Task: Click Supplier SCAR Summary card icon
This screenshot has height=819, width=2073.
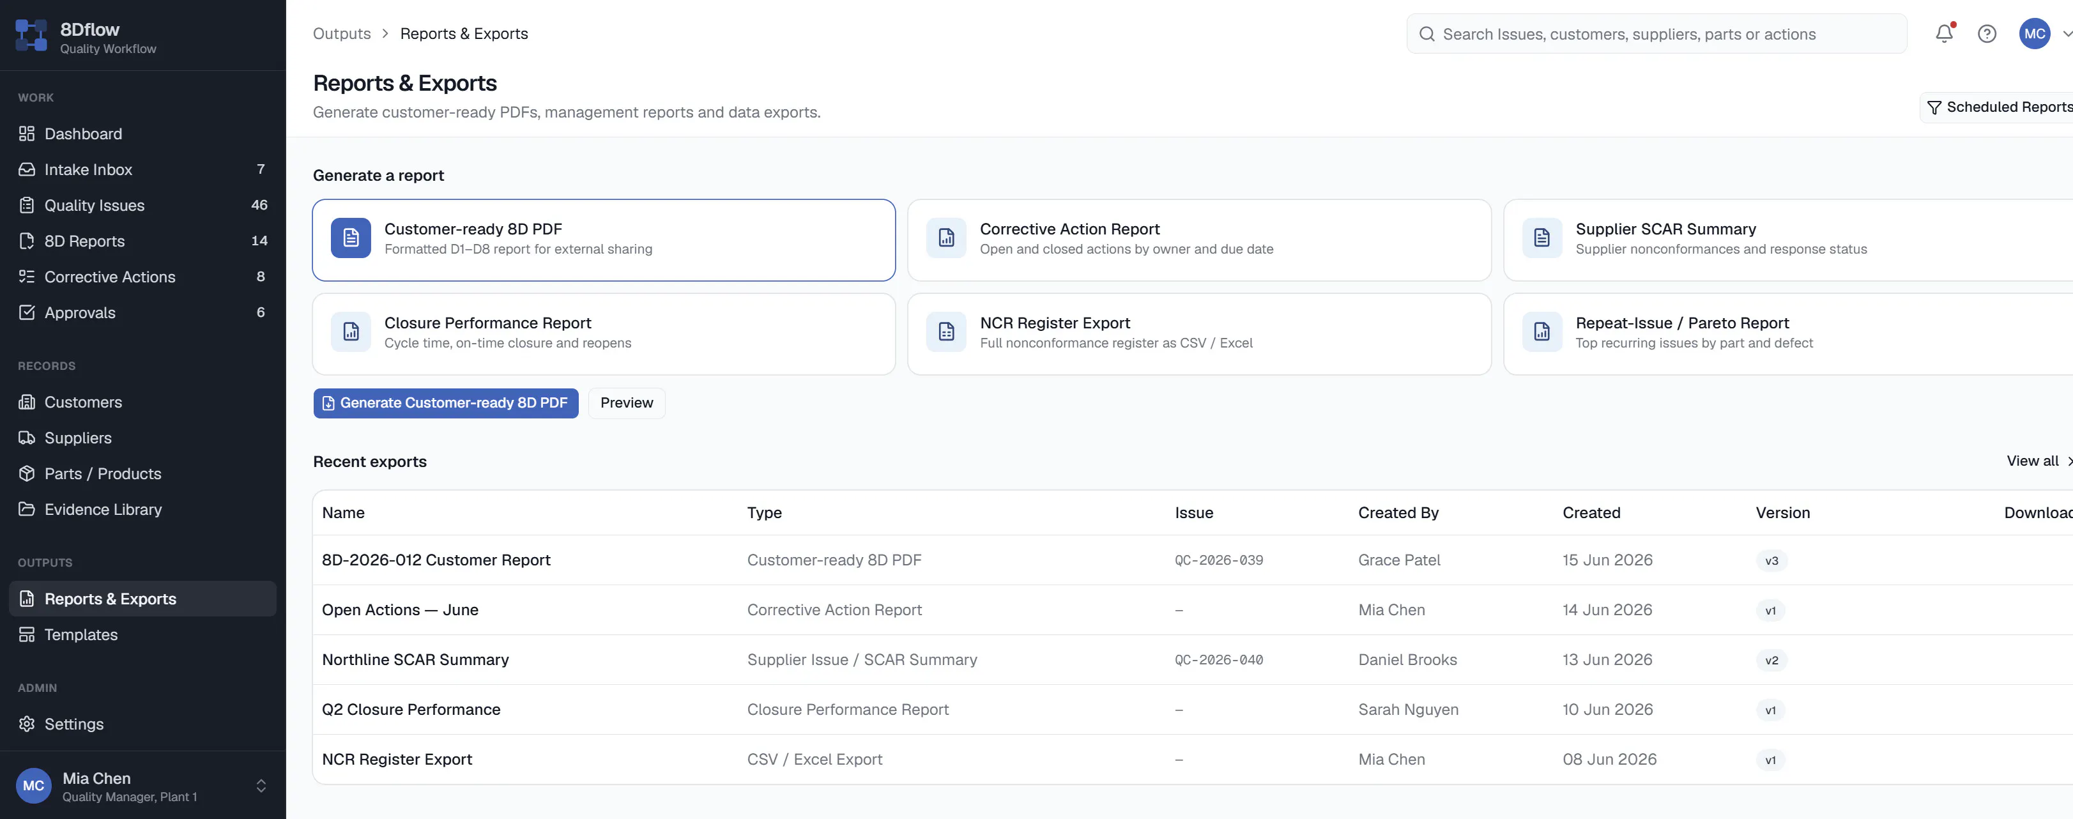Action: [x=1542, y=238]
